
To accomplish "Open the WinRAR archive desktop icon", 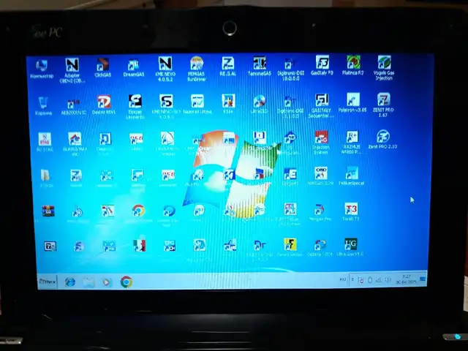I will coord(48,211).
